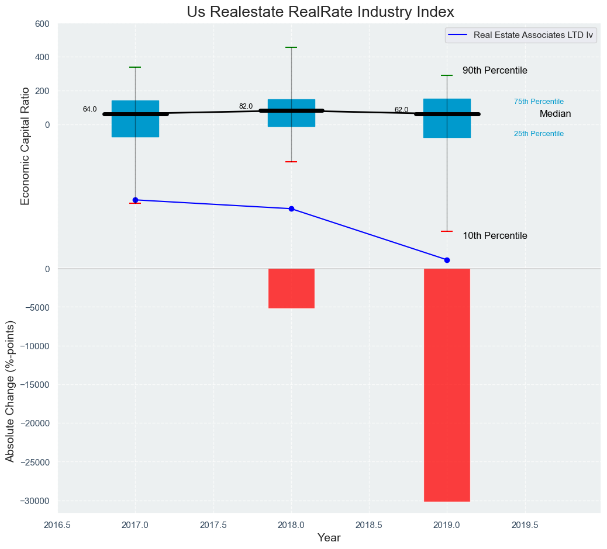Select the blue data point at 2019

(447, 260)
